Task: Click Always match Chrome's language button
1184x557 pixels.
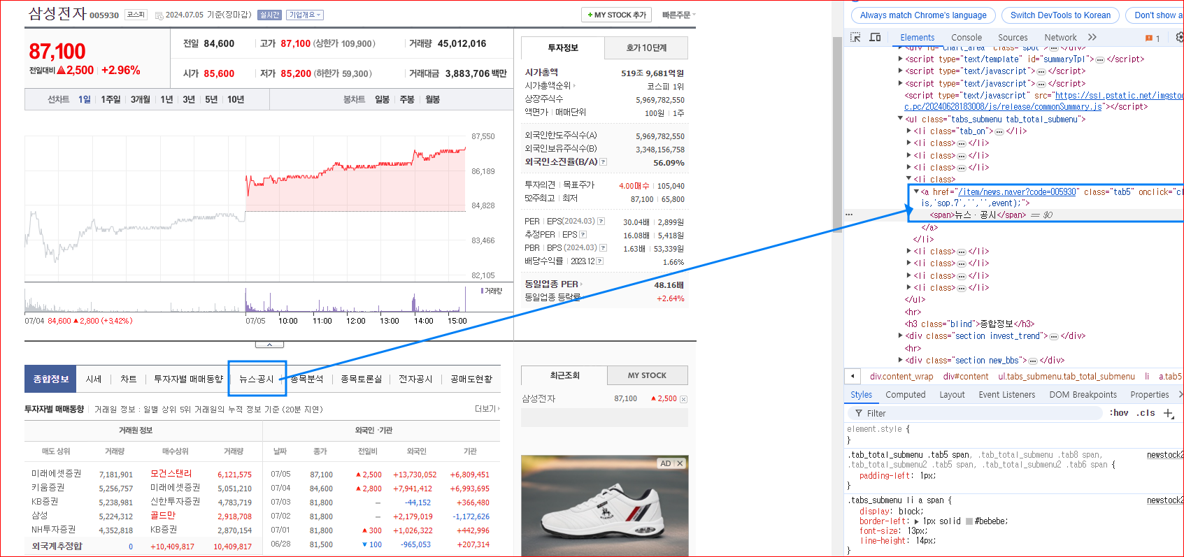Action: pyautogui.click(x=923, y=15)
